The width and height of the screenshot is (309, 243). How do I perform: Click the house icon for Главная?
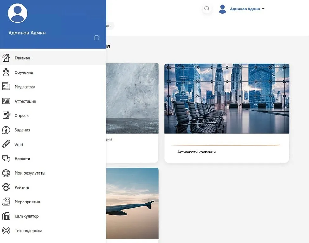6,58
